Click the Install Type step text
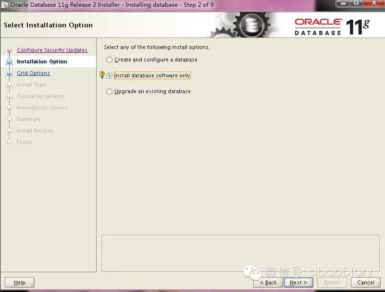This screenshot has height=292, width=385. point(31,85)
